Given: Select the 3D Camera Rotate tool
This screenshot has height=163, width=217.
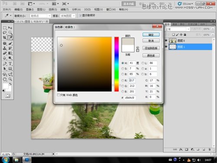Looking at the screenshot, I should point(10,74).
